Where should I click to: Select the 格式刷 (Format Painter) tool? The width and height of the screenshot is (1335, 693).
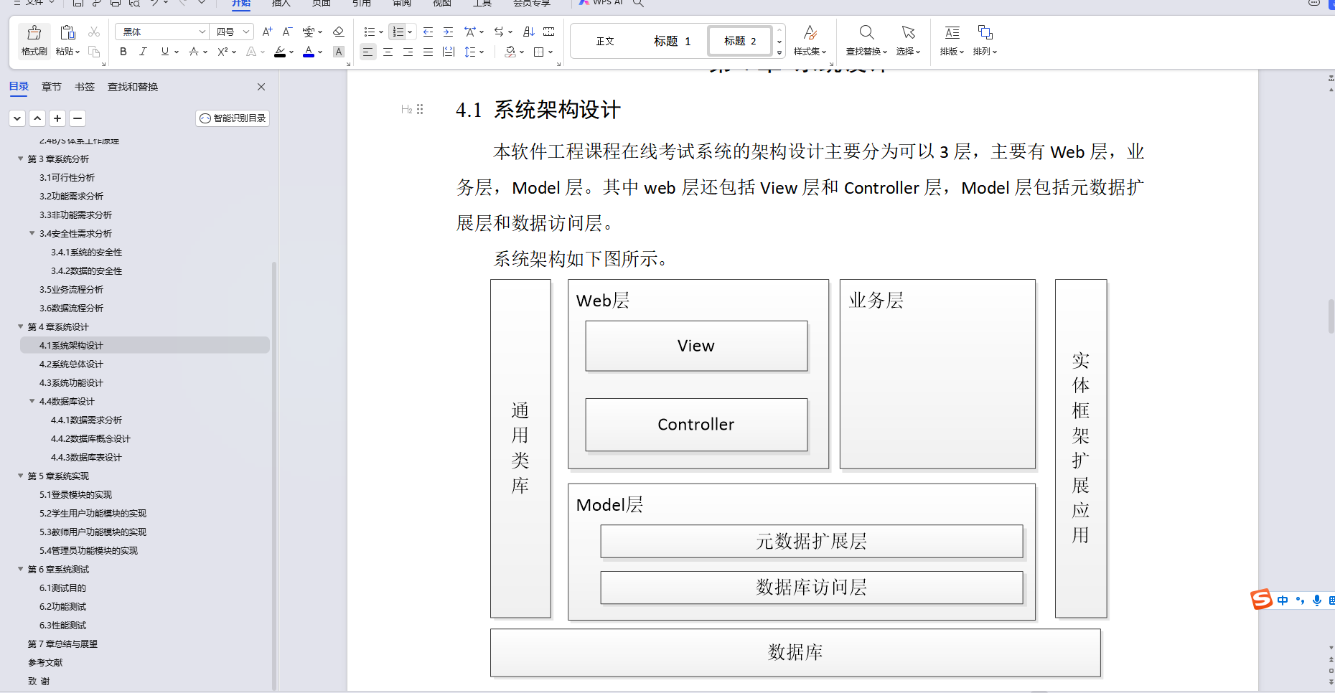(33, 39)
